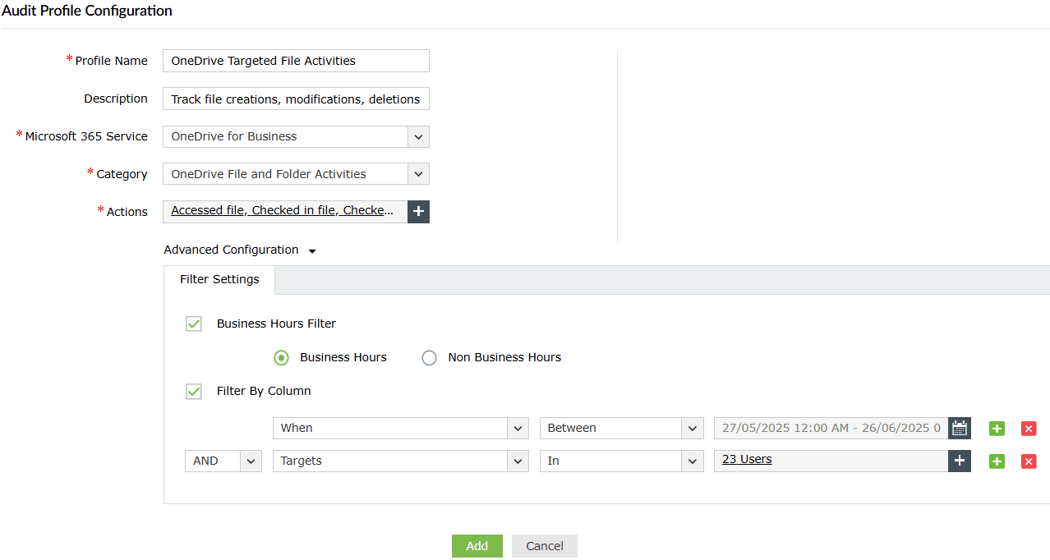
Task: Click the plus icon beside Actions field
Action: pos(418,212)
